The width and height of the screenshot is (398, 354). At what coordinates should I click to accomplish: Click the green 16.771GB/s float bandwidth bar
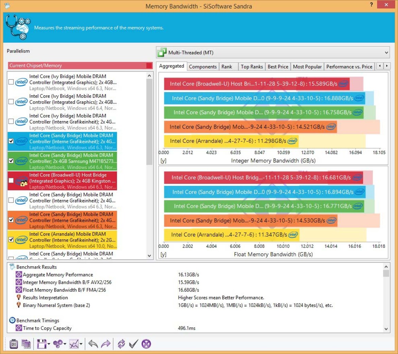click(x=264, y=206)
